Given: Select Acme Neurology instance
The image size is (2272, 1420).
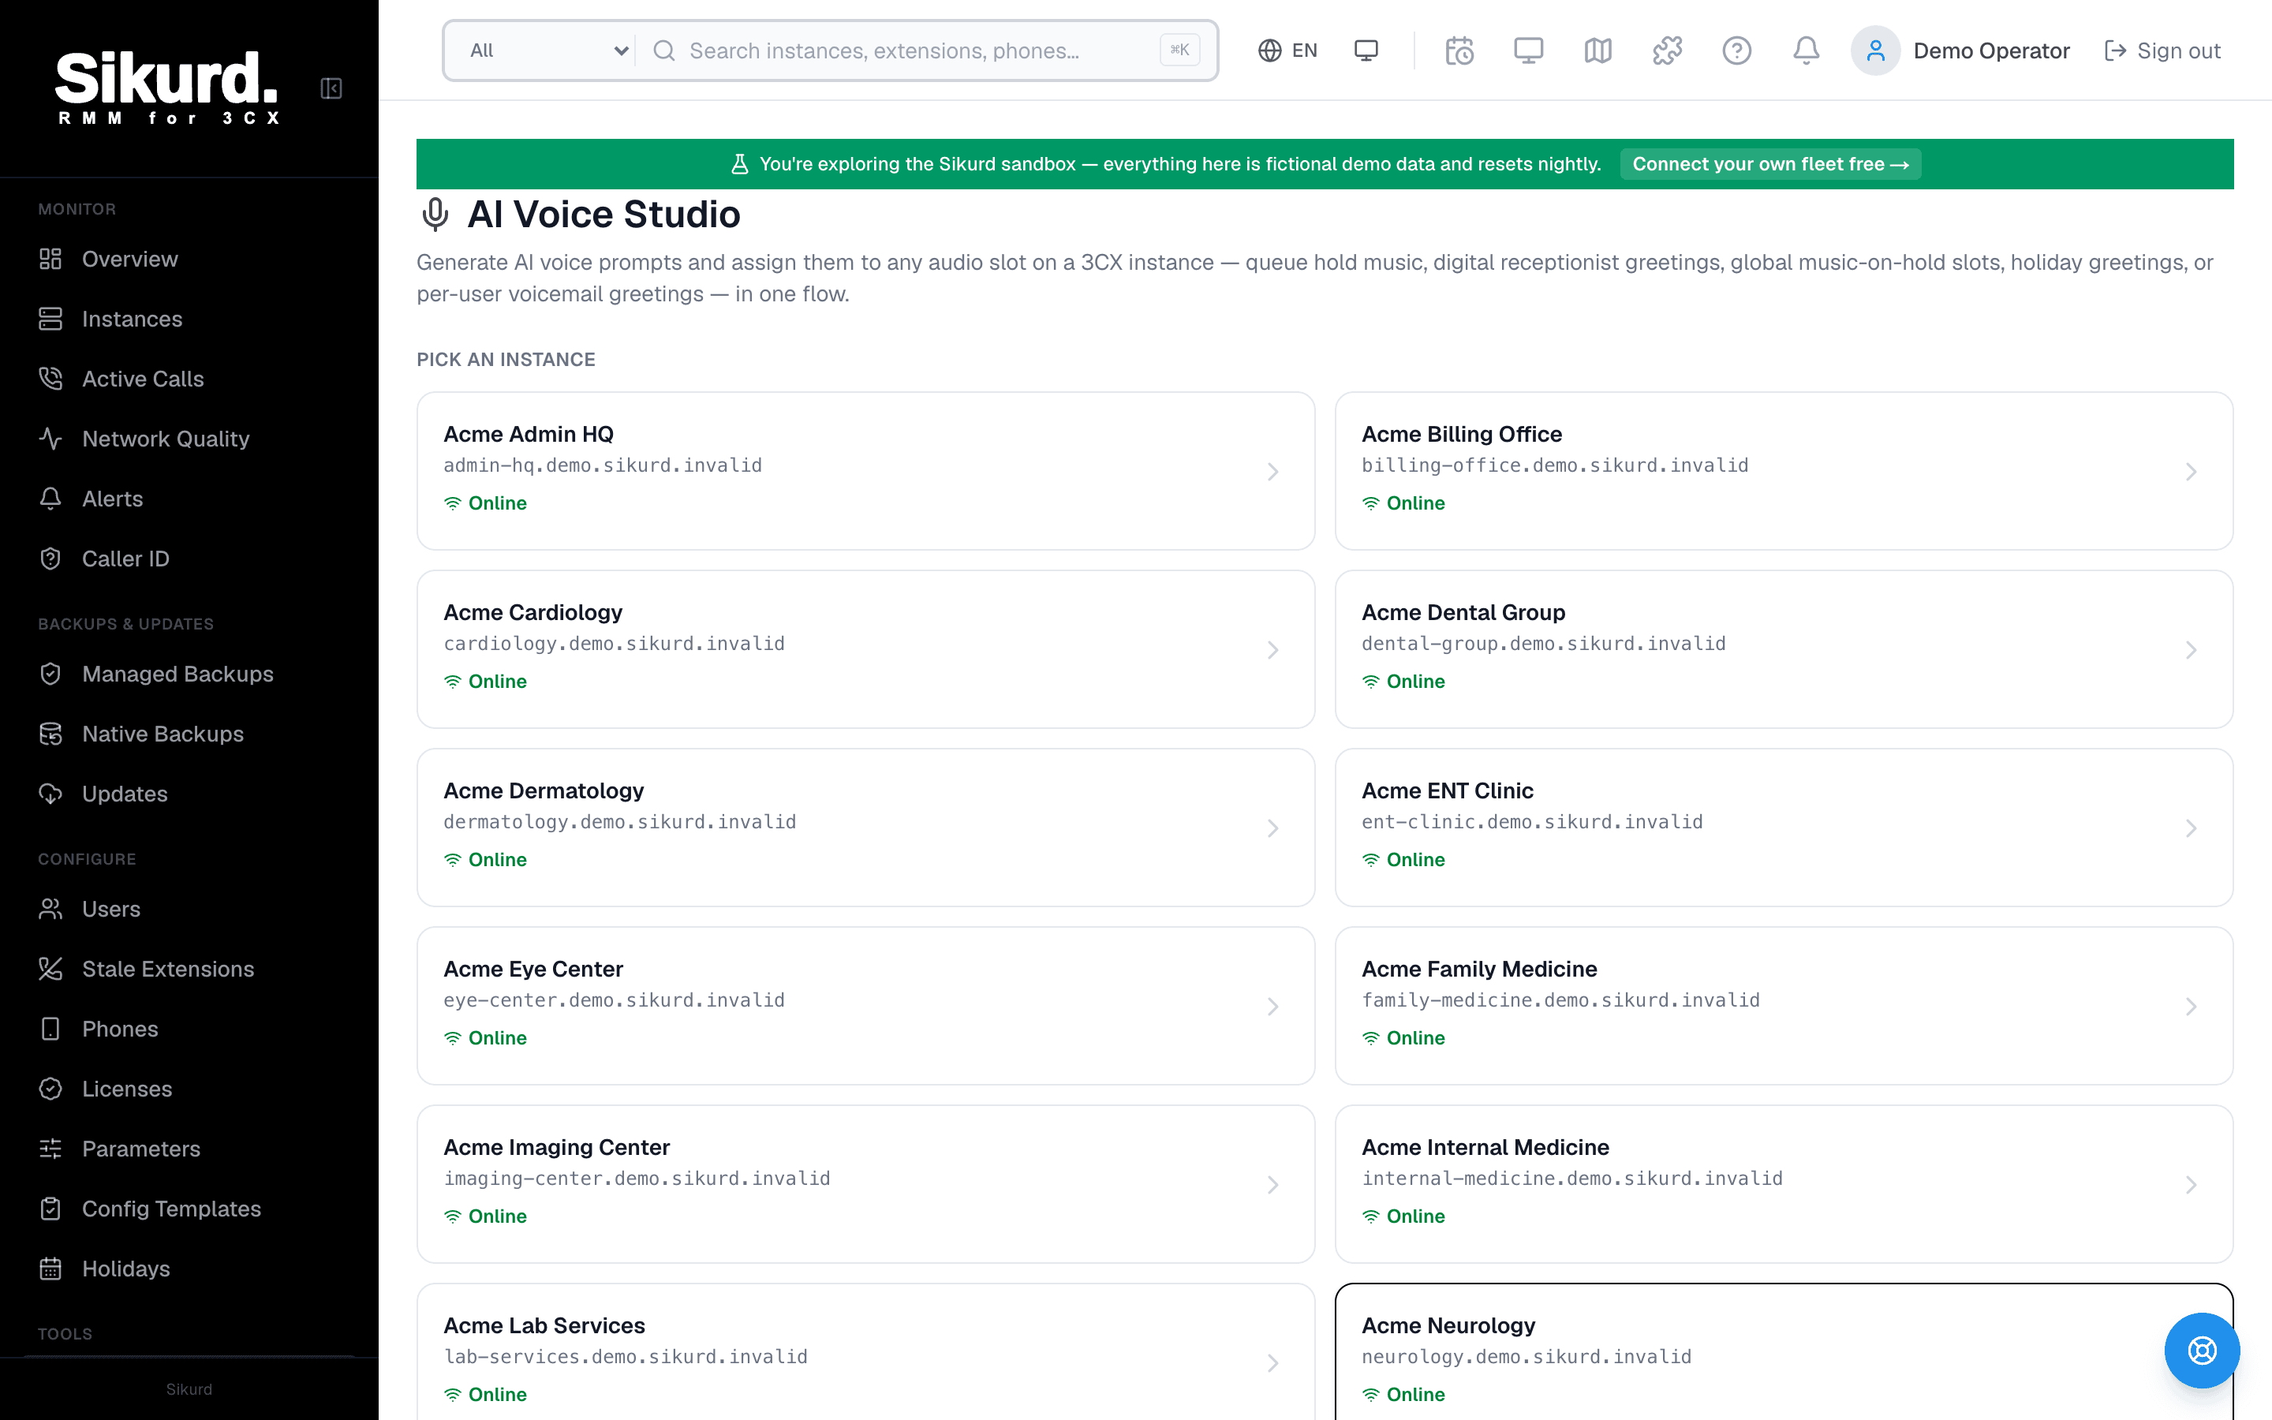Looking at the screenshot, I should click(x=1783, y=1352).
